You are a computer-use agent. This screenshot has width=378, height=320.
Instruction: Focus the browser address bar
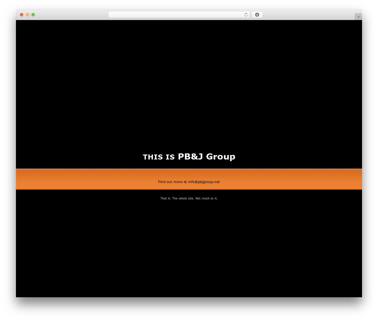point(179,15)
